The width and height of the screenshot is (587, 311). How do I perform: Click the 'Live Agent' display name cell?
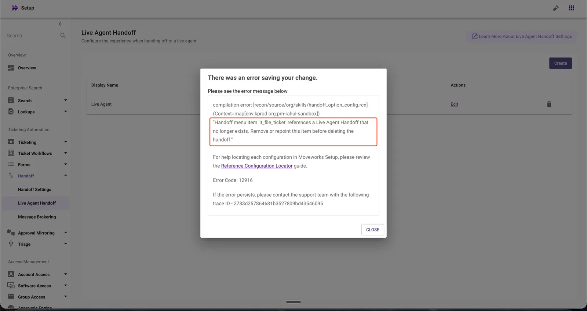(x=101, y=104)
